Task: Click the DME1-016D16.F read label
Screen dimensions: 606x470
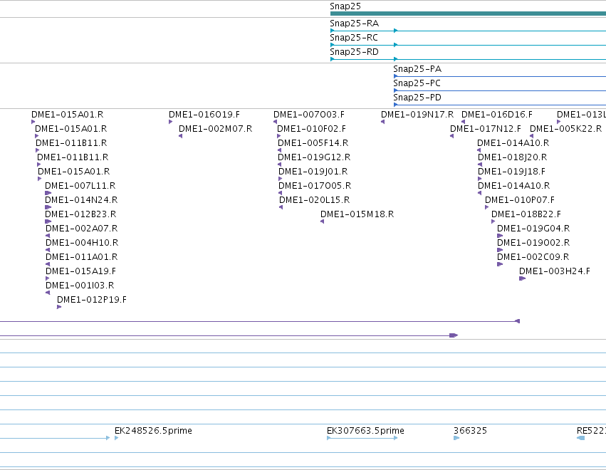Action: [x=497, y=115]
